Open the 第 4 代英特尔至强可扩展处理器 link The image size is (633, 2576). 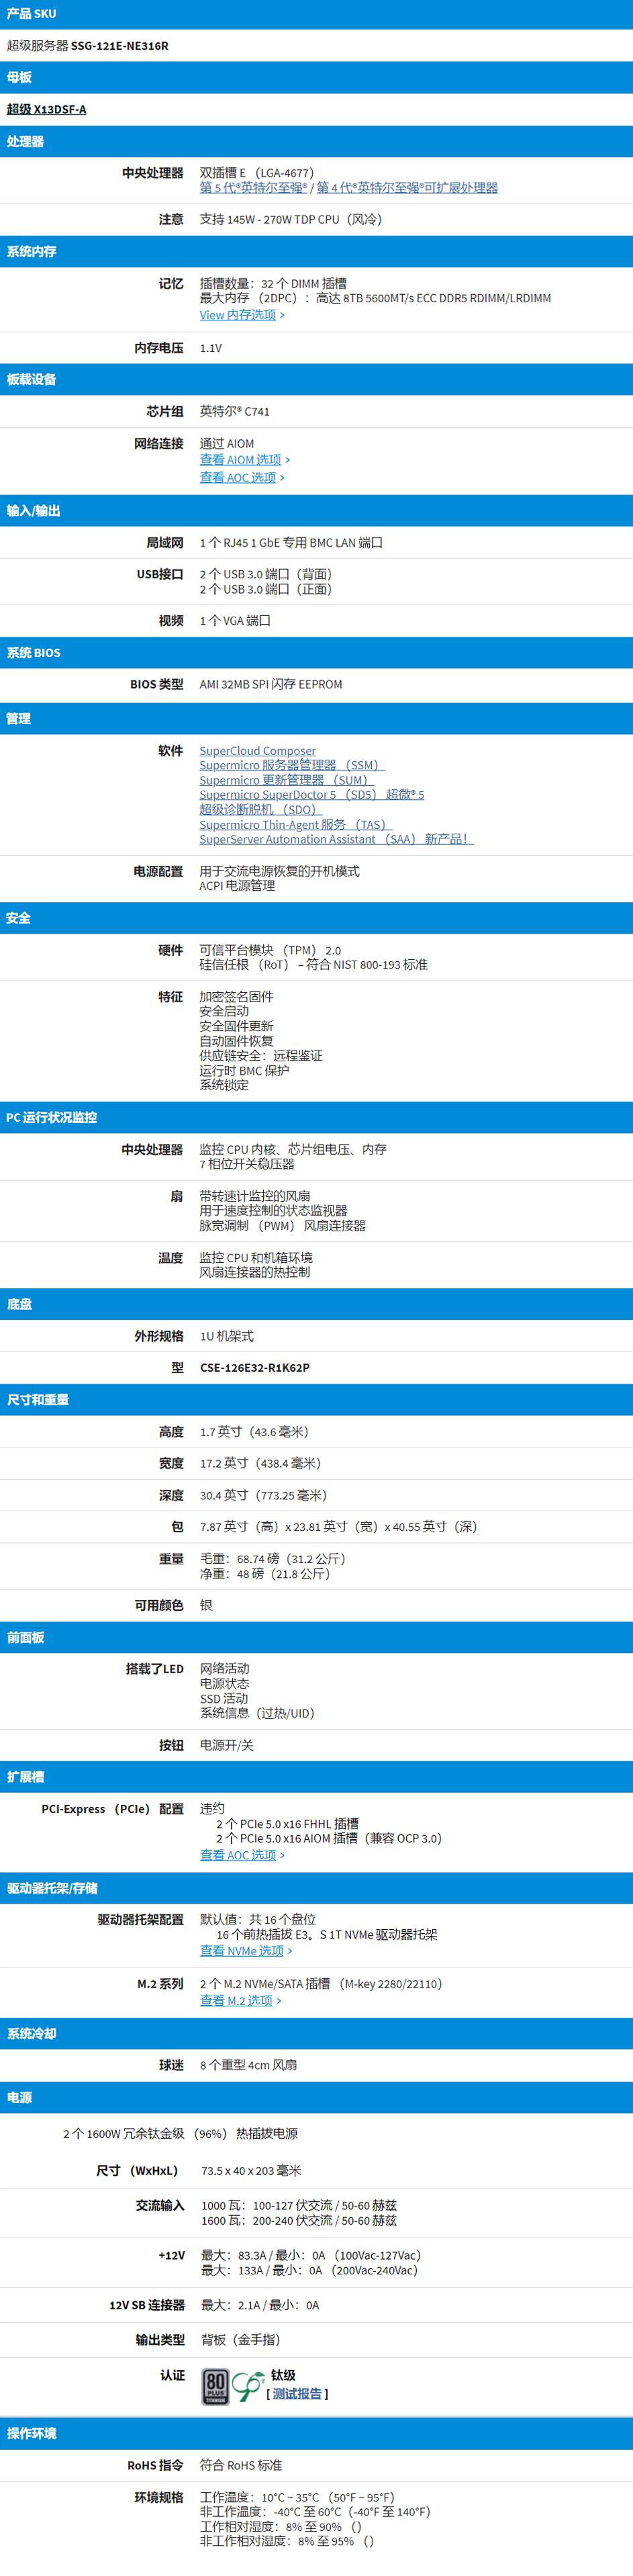coord(407,188)
